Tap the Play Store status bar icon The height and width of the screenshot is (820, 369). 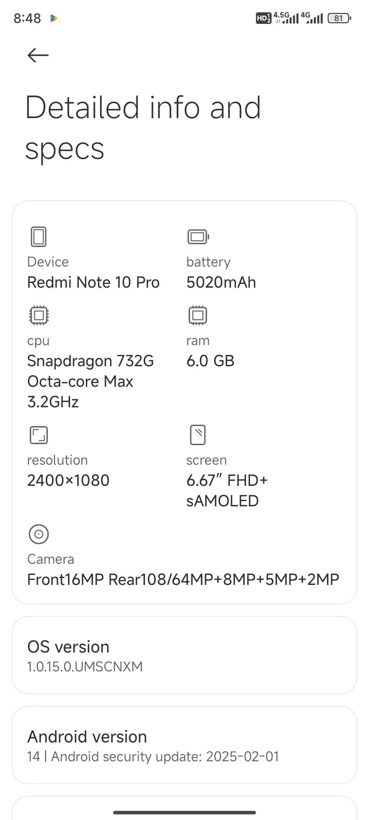click(x=54, y=18)
